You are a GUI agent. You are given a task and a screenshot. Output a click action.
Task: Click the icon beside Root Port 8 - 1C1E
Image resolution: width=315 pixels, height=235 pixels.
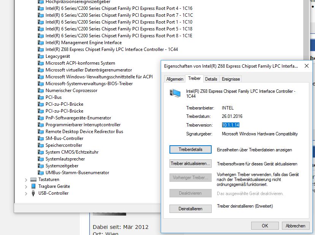[41, 36]
